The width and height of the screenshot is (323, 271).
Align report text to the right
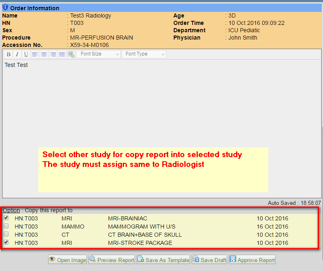[x=53, y=54]
